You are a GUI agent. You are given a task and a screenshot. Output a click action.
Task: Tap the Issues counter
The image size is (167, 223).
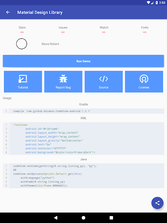tap(63, 29)
